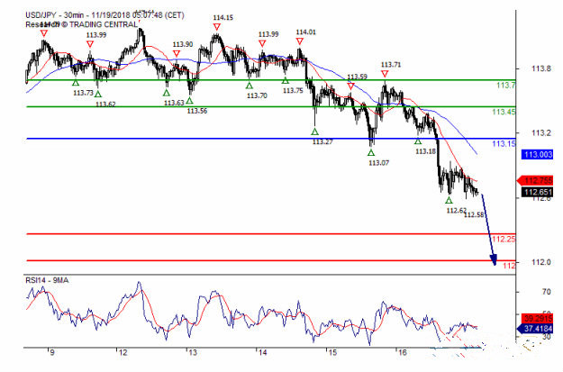
Task: Click the blue 113.15 support line label
Action: [x=504, y=144]
